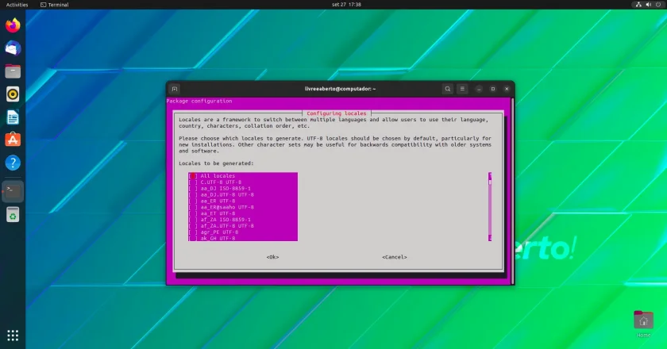Open the clock and calendar menu
Image resolution: width=667 pixels, height=349 pixels.
coord(346,5)
